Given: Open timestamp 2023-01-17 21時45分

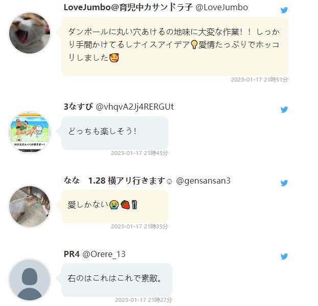Looking at the screenshot, I should pos(139,153).
